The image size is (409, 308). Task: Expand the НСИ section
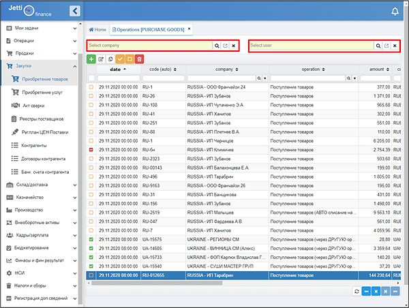click(42, 273)
